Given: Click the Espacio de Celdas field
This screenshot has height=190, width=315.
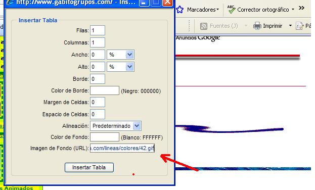Looking at the screenshot, I should coord(98,114).
